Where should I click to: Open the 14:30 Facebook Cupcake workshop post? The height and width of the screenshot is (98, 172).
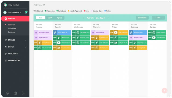point(81,38)
